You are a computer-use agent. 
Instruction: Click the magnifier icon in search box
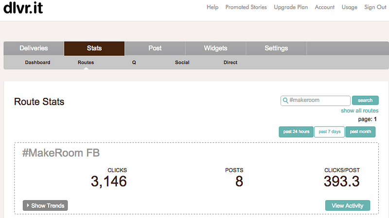[x=285, y=101]
